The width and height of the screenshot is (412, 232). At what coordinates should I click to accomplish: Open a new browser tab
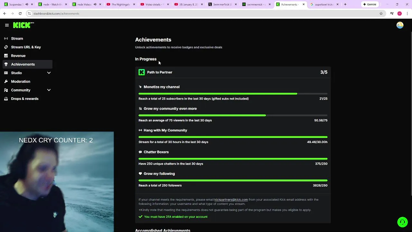click(x=345, y=5)
